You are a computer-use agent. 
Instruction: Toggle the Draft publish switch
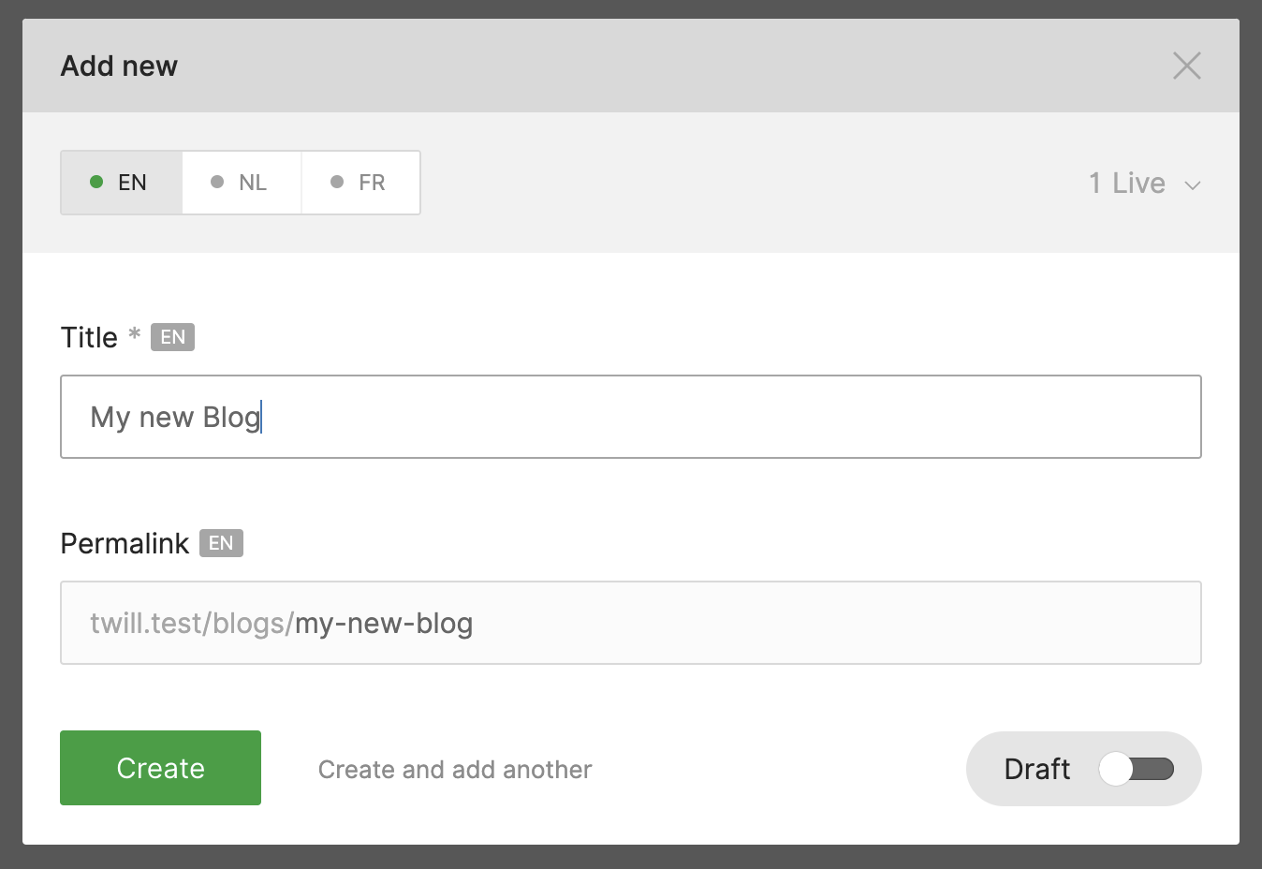point(1136,769)
